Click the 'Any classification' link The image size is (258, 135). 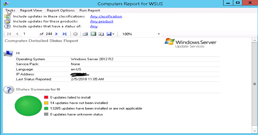tap(106, 16)
